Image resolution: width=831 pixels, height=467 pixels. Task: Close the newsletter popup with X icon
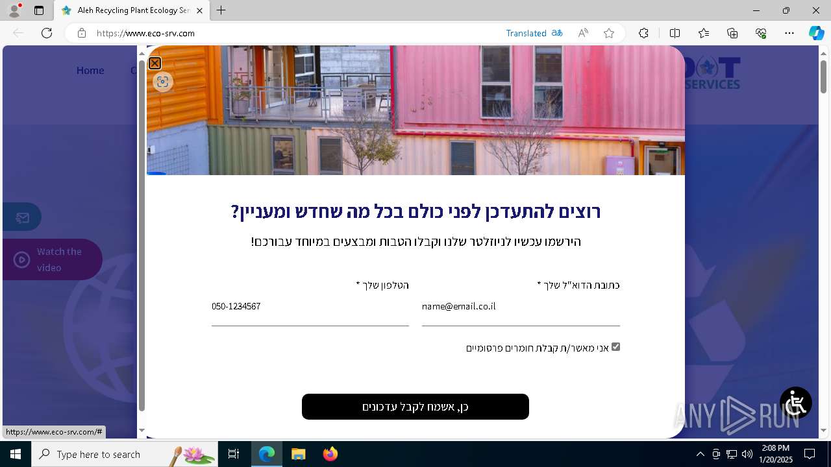155,63
